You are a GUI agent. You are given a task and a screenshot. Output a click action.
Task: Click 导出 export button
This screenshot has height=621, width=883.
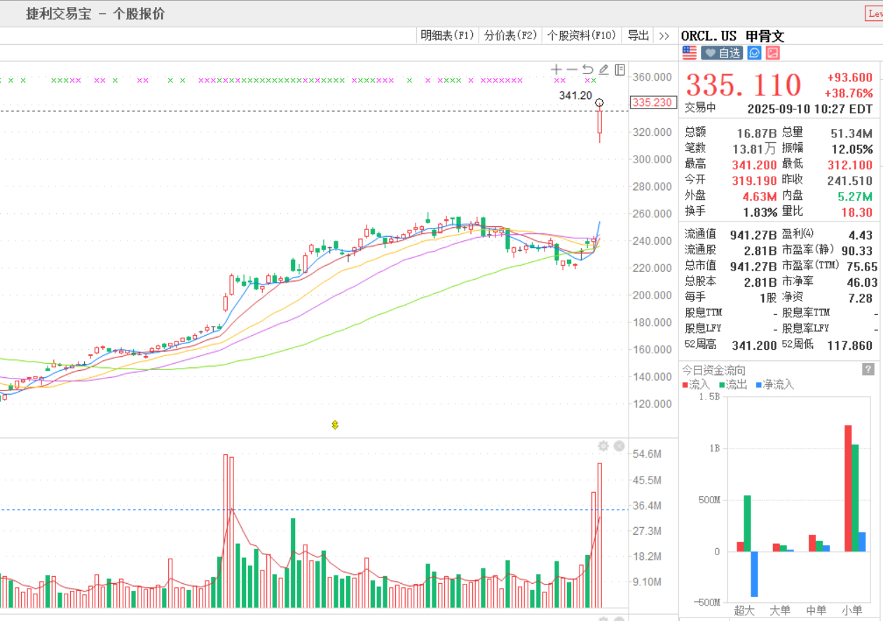(638, 35)
